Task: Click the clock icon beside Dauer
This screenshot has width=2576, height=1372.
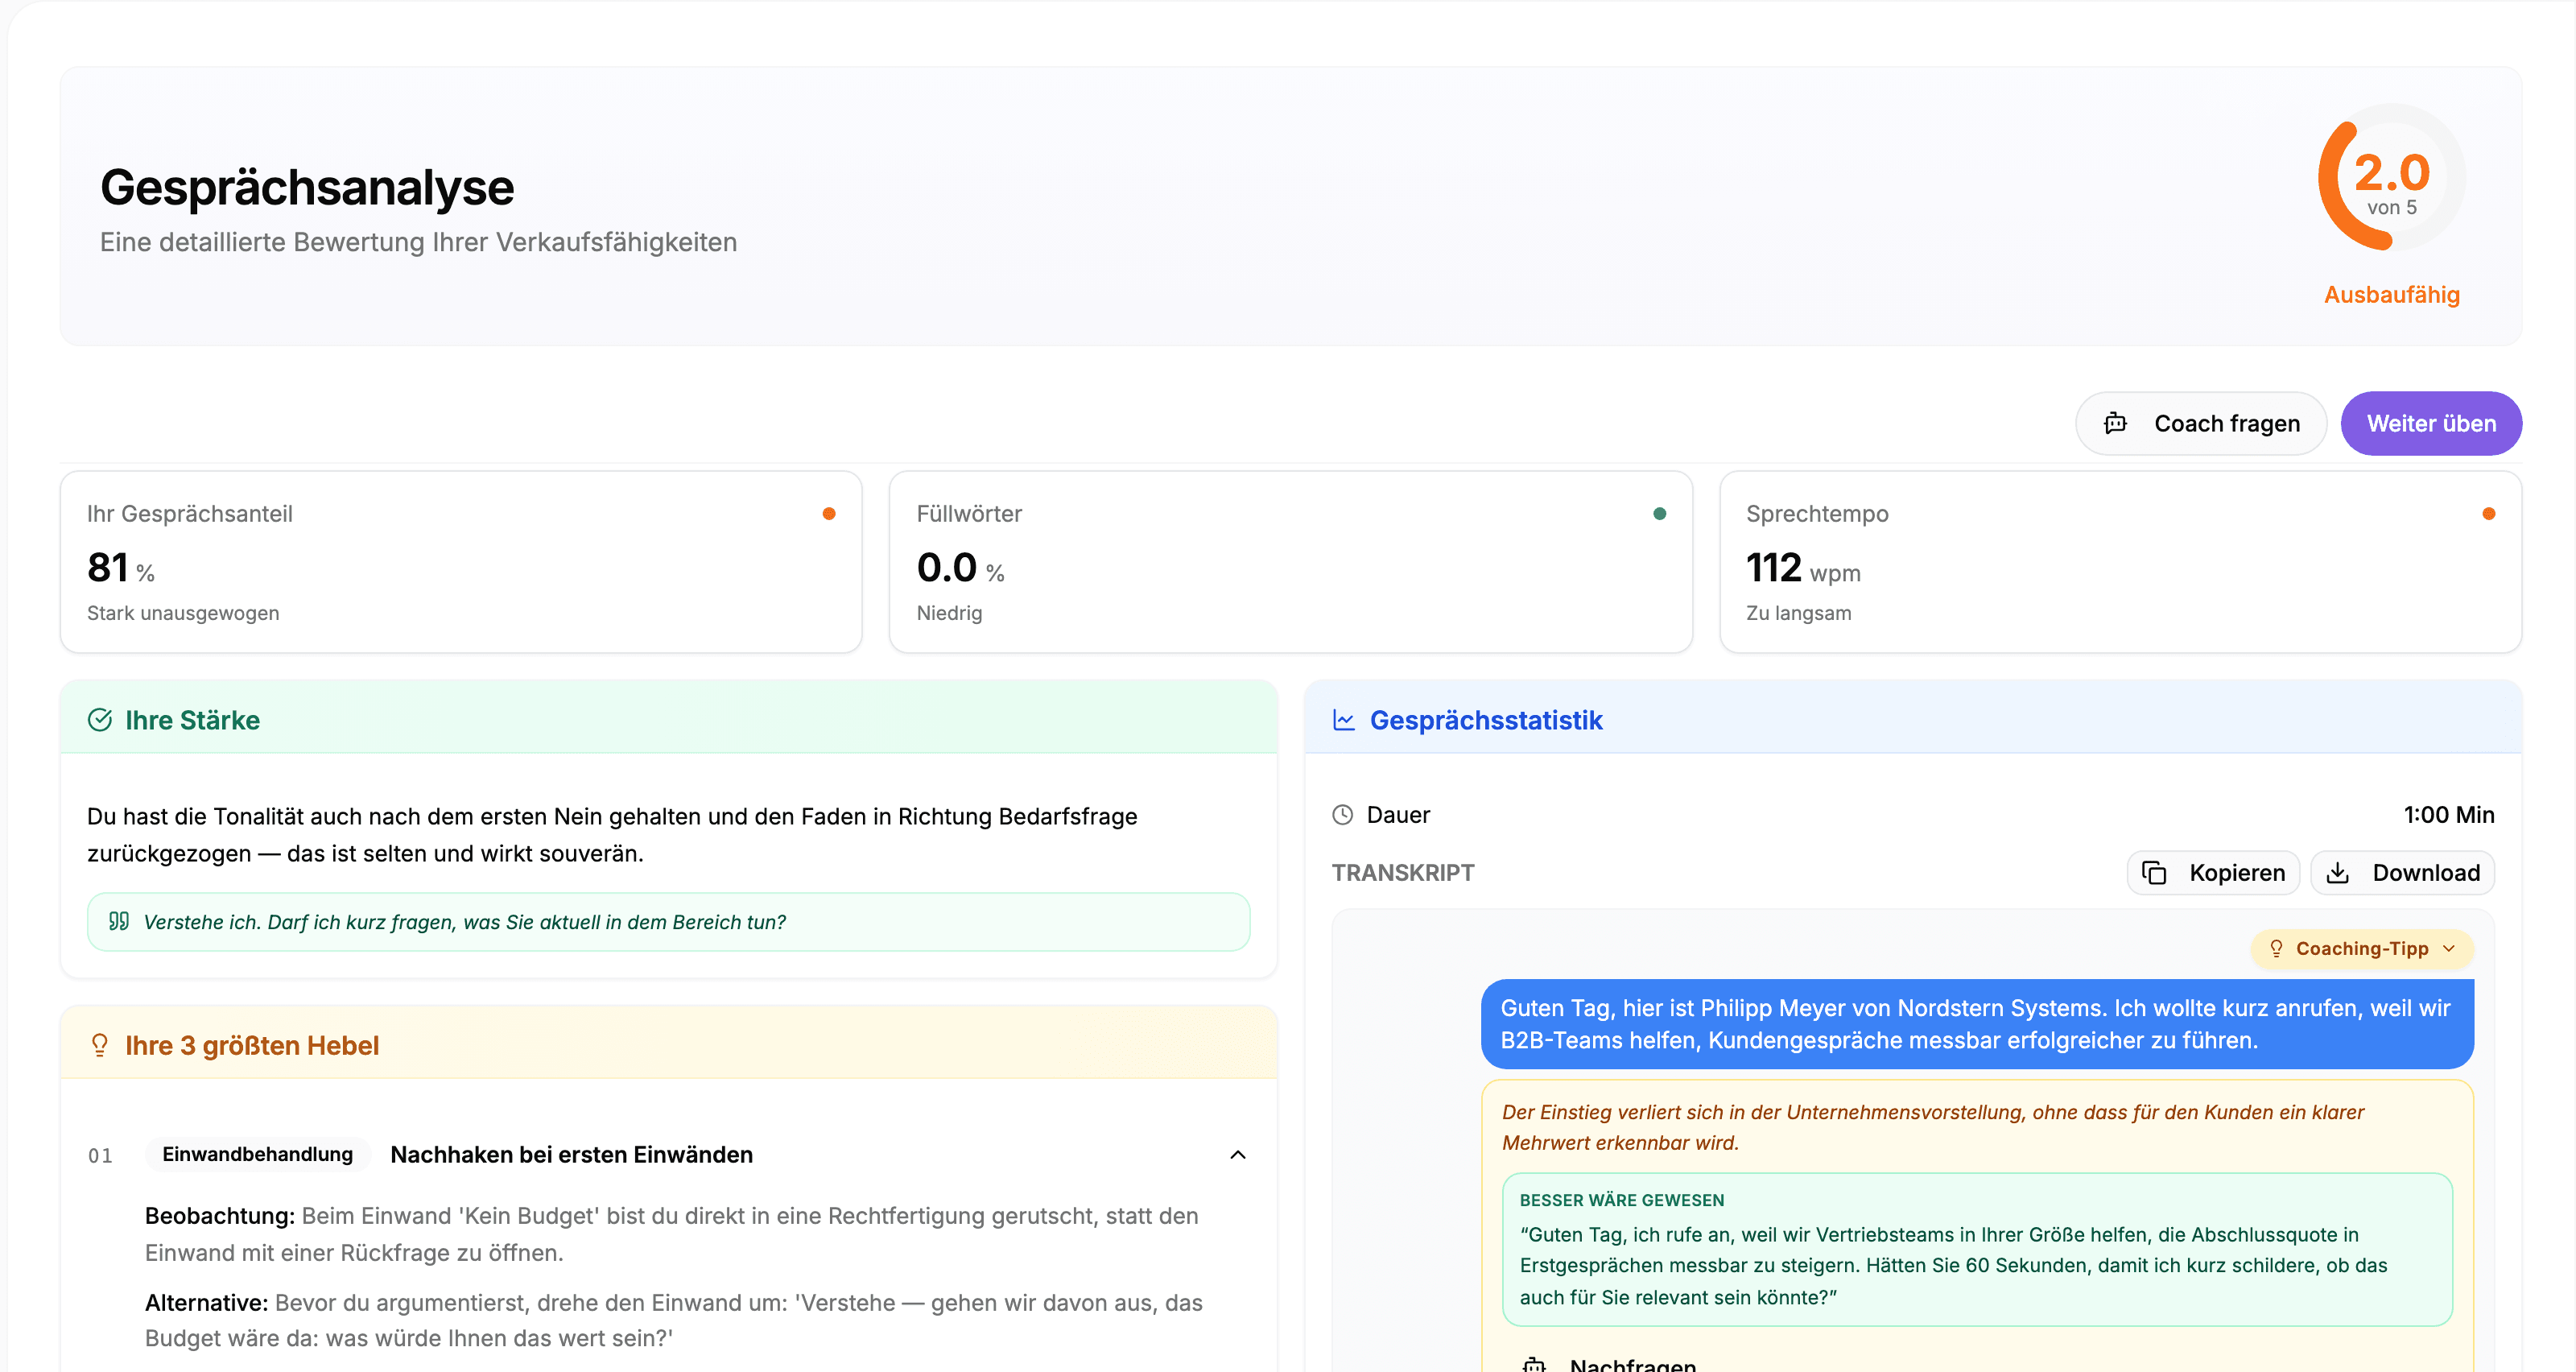Action: pyautogui.click(x=1343, y=815)
